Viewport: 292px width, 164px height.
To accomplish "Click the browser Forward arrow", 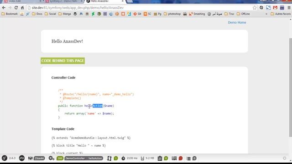I will pos(10,8).
